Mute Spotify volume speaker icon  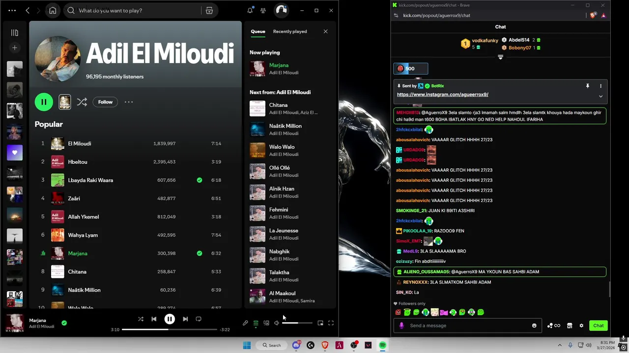click(277, 323)
